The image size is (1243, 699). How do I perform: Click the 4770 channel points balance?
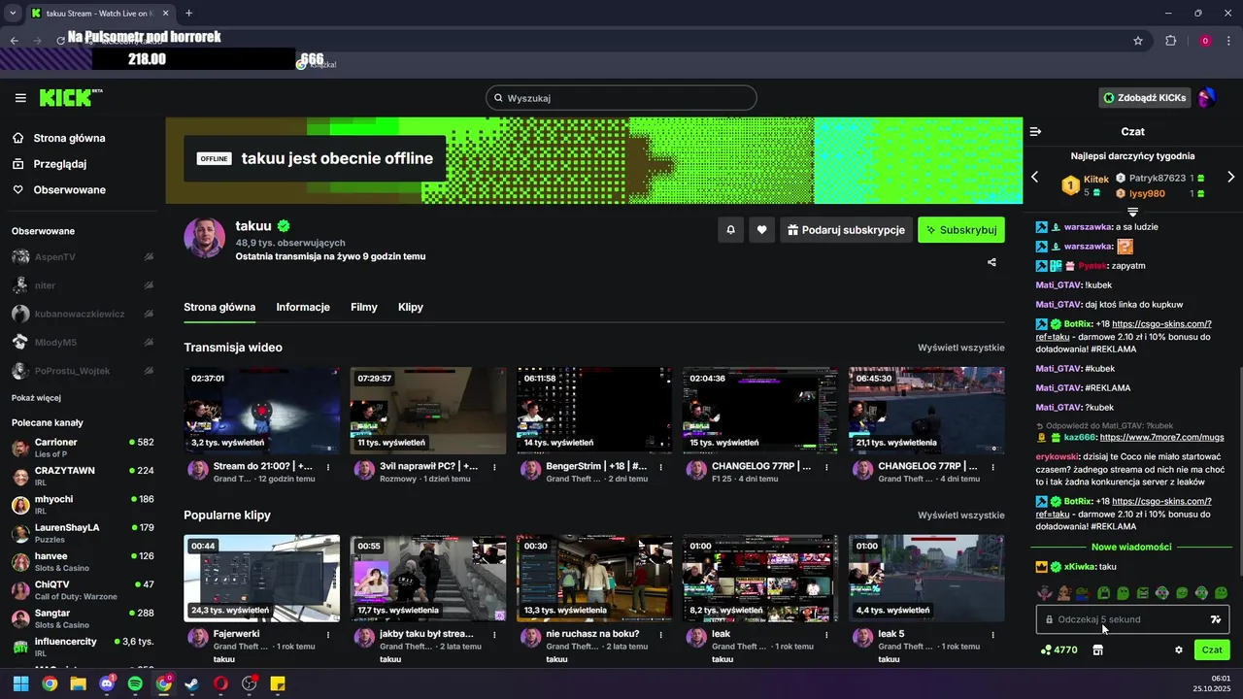pyautogui.click(x=1058, y=650)
